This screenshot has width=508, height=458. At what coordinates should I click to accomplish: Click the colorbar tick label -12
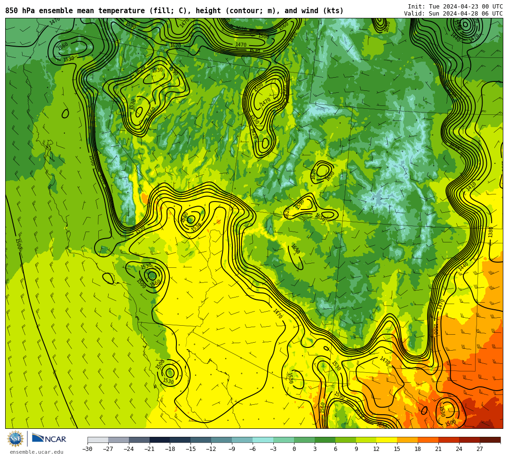pos(211,449)
